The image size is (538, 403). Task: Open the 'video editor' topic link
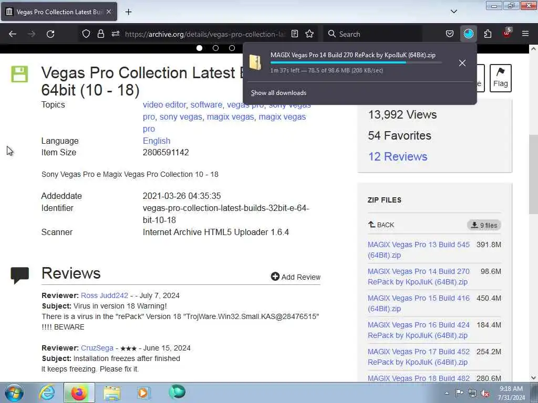point(164,104)
